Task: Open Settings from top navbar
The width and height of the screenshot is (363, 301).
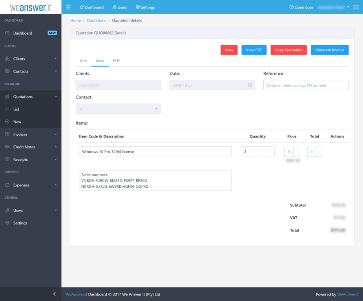Action: pos(145,7)
